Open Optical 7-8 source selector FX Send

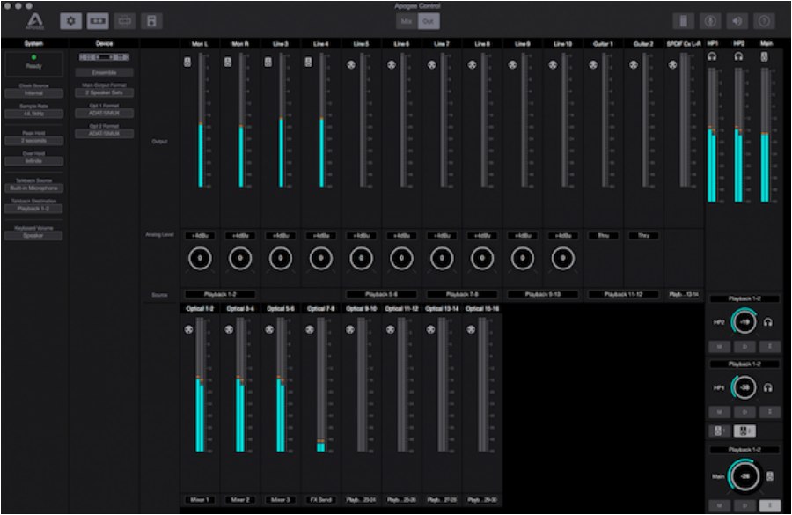click(x=320, y=500)
